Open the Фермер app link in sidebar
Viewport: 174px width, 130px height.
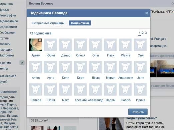[8, 76]
